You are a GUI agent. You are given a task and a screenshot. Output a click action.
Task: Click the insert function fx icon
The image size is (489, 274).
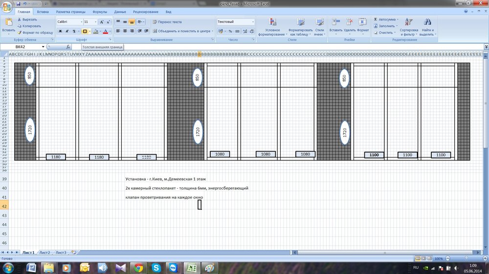point(68,47)
